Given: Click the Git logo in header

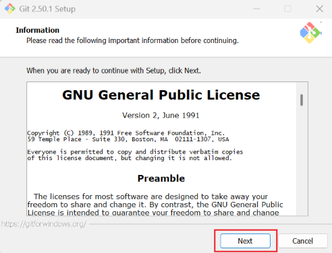Looking at the screenshot, I should click(310, 33).
